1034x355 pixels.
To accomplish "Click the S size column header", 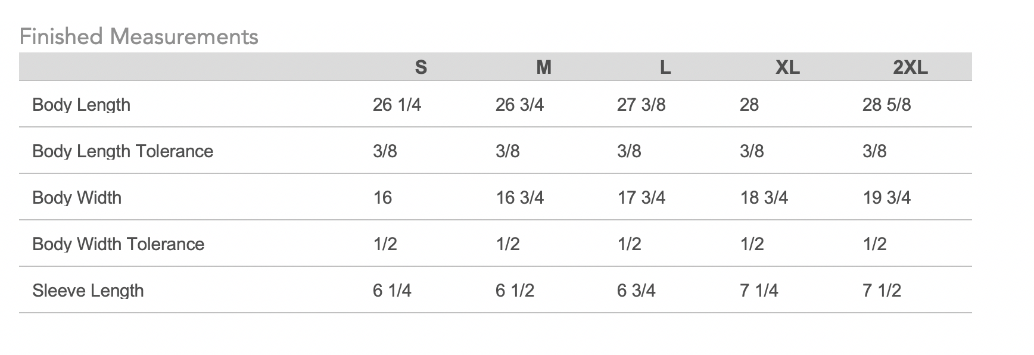I will [x=421, y=67].
